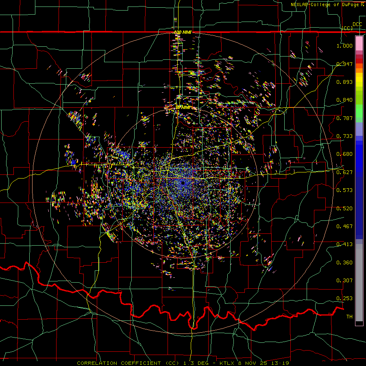Select the 0.253 legend value

[344, 298]
